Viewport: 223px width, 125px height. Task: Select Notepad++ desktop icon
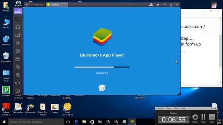pos(18,108)
